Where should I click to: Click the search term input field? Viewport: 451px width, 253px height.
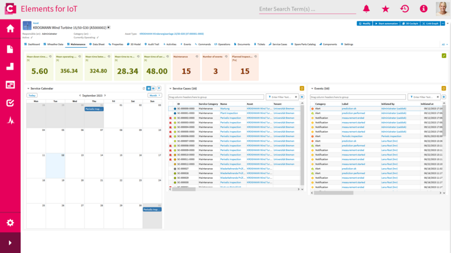pos(307,9)
